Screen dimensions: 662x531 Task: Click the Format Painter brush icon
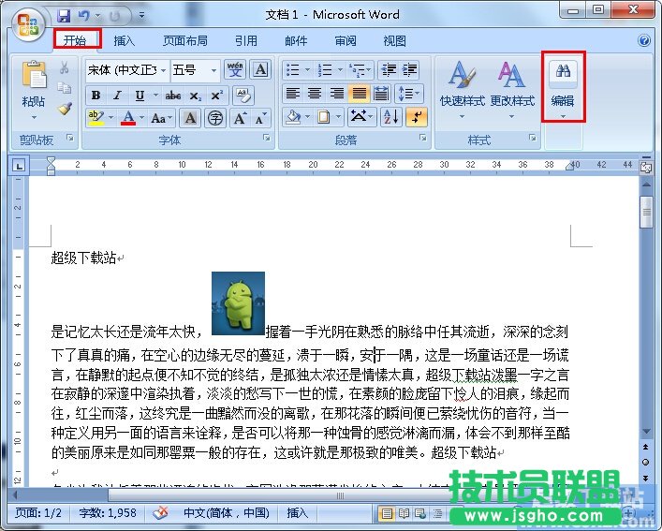point(64,109)
